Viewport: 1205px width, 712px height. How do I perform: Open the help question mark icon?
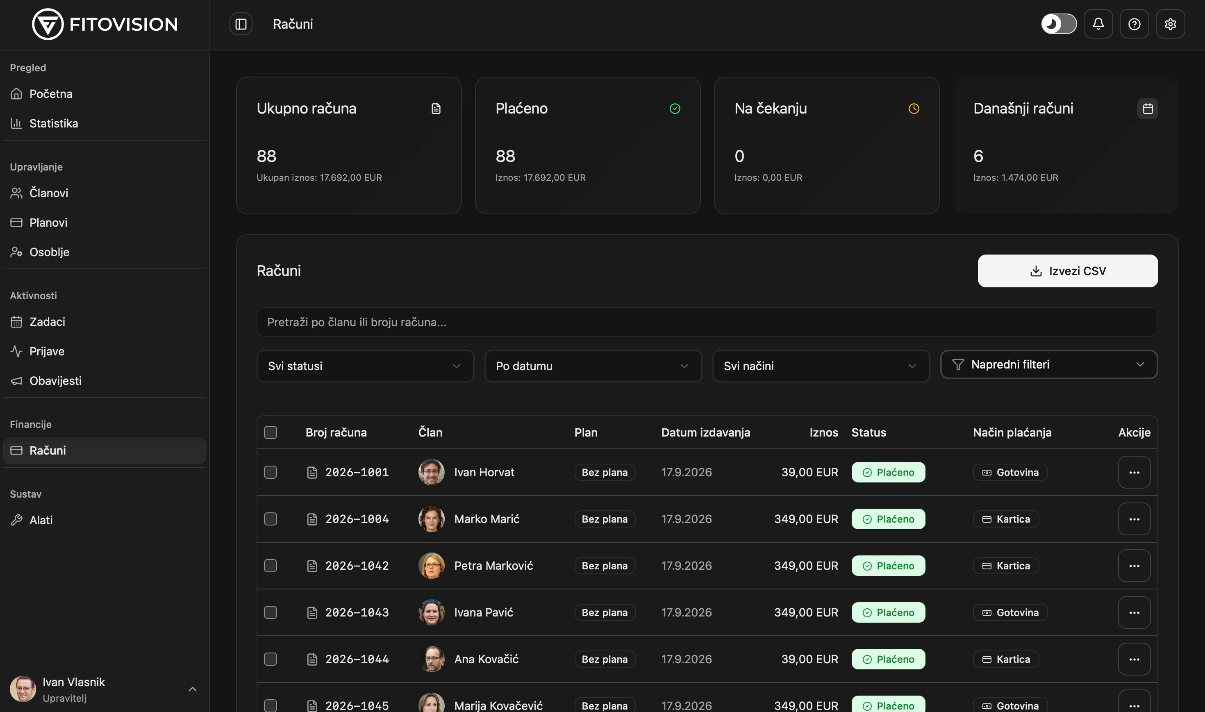1134,24
